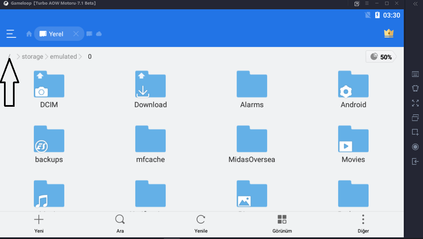The image size is (423, 239).
Task: Open the cloud storage icon
Action: click(x=99, y=34)
